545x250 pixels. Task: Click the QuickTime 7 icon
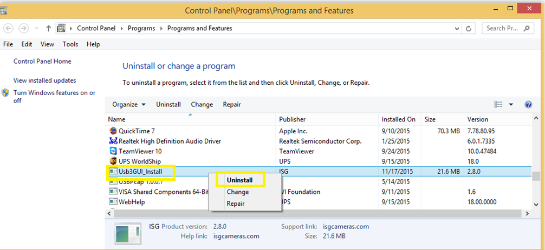(113, 131)
